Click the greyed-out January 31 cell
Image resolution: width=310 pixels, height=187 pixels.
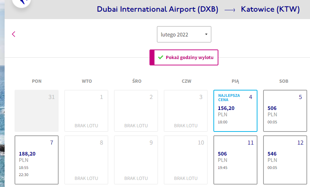point(37,111)
